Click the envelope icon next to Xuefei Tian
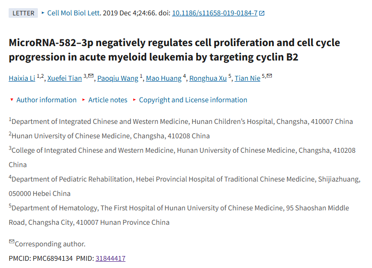 pos(91,76)
